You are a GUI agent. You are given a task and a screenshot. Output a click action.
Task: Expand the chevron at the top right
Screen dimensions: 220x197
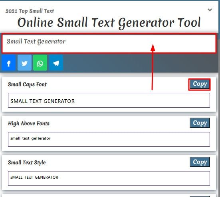pyautogui.click(x=210, y=10)
